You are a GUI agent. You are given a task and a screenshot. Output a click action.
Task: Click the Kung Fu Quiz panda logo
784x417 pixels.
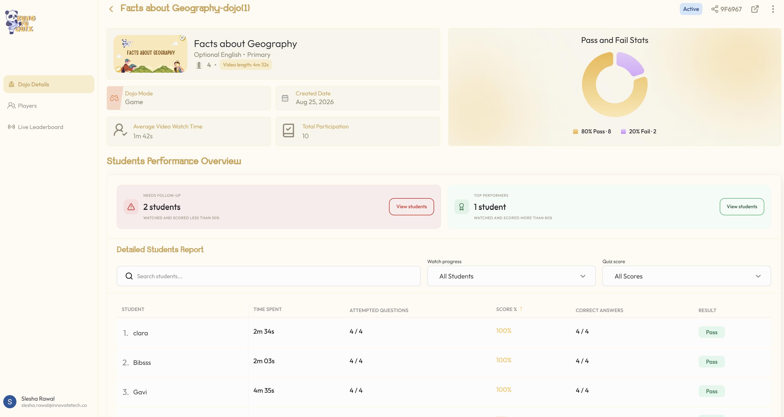(20, 22)
